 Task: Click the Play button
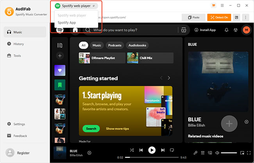point(152,150)
